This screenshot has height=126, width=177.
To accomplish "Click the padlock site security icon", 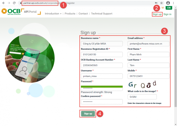I will (x=21, y=3).
